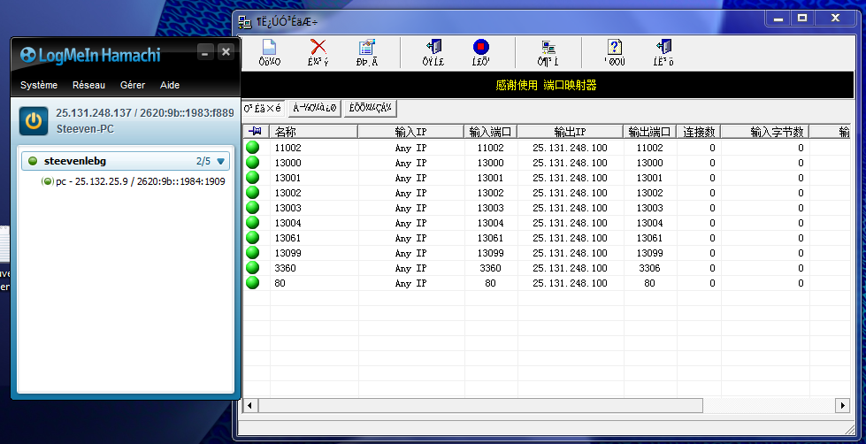The image size is (866, 444).
Task: Open the Réseau menu in Hamachi
Action: point(88,85)
